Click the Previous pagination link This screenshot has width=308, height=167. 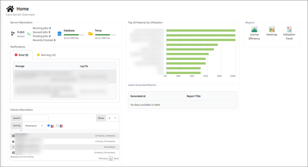coord(103,158)
